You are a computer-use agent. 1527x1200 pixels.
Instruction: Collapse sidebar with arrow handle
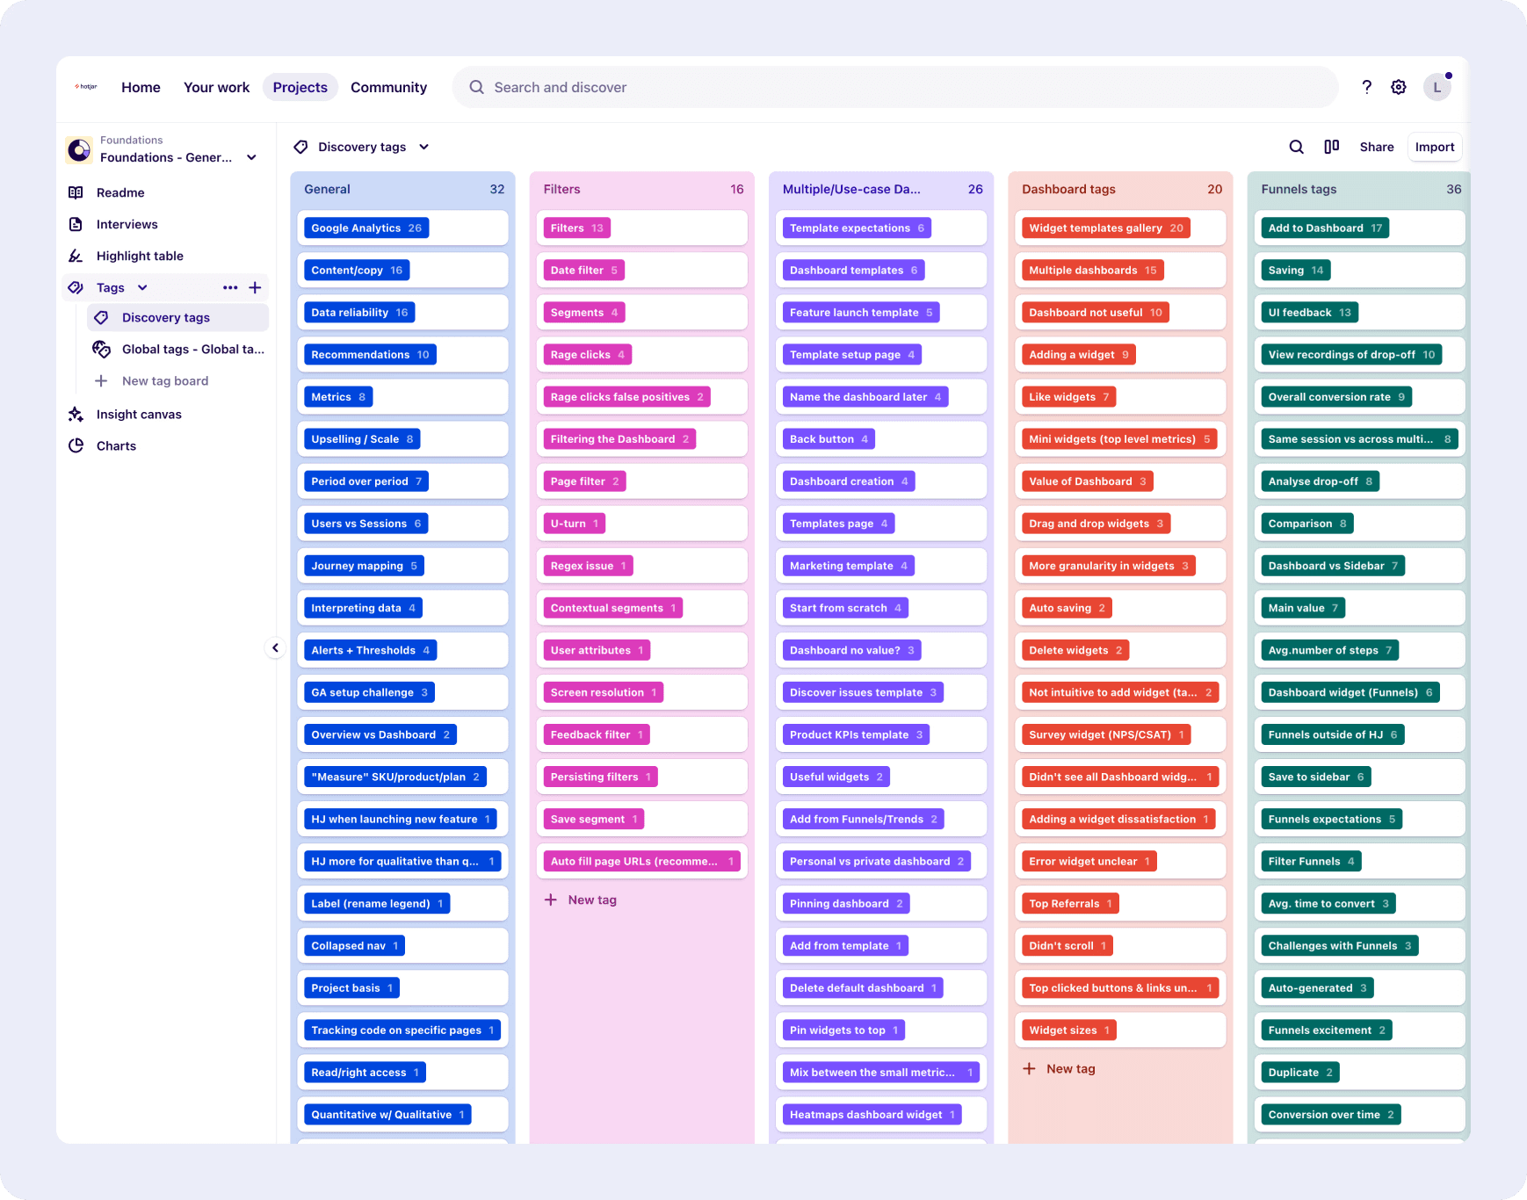pos(275,647)
